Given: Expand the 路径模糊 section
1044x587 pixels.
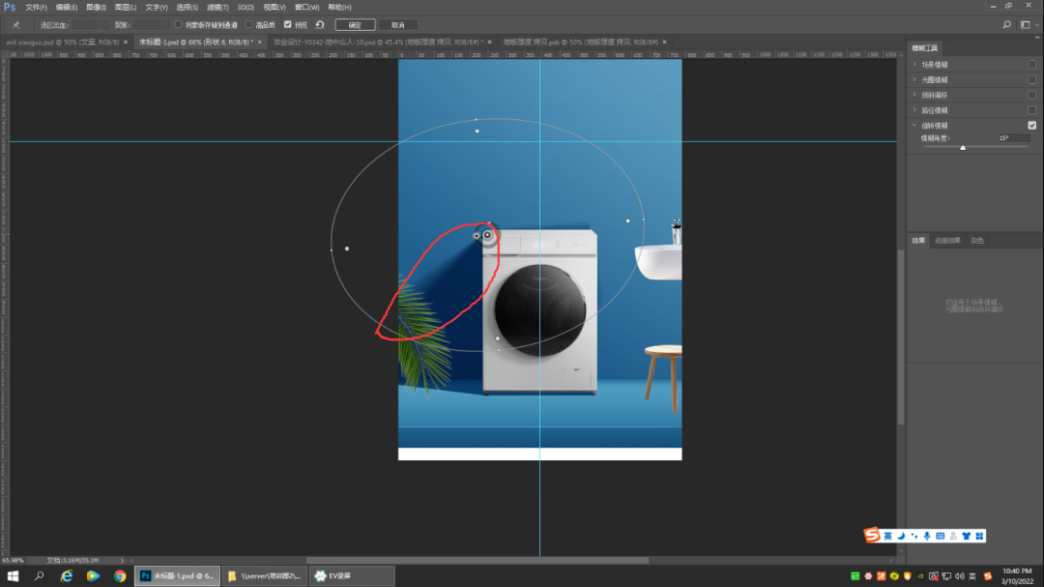Looking at the screenshot, I should coord(914,110).
